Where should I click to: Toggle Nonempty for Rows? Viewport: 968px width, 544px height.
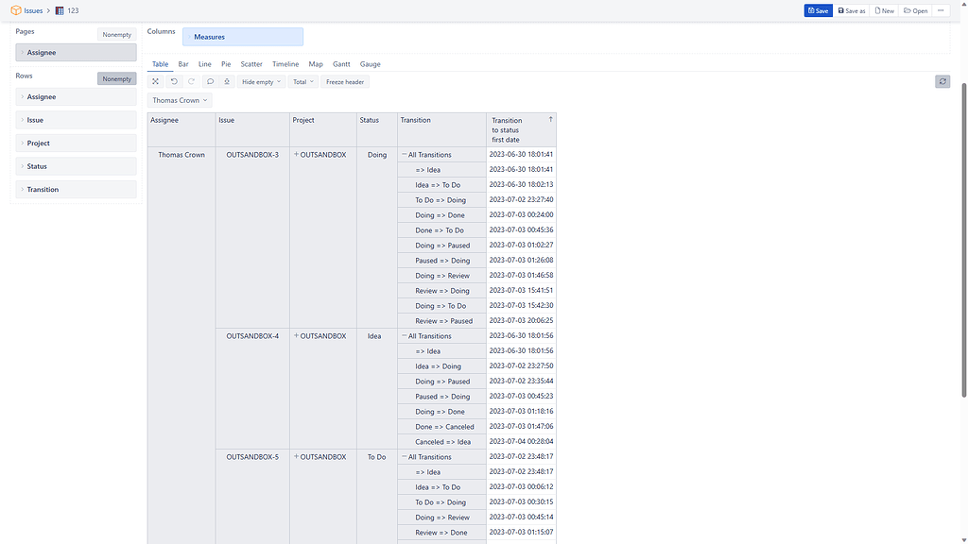[x=117, y=79]
